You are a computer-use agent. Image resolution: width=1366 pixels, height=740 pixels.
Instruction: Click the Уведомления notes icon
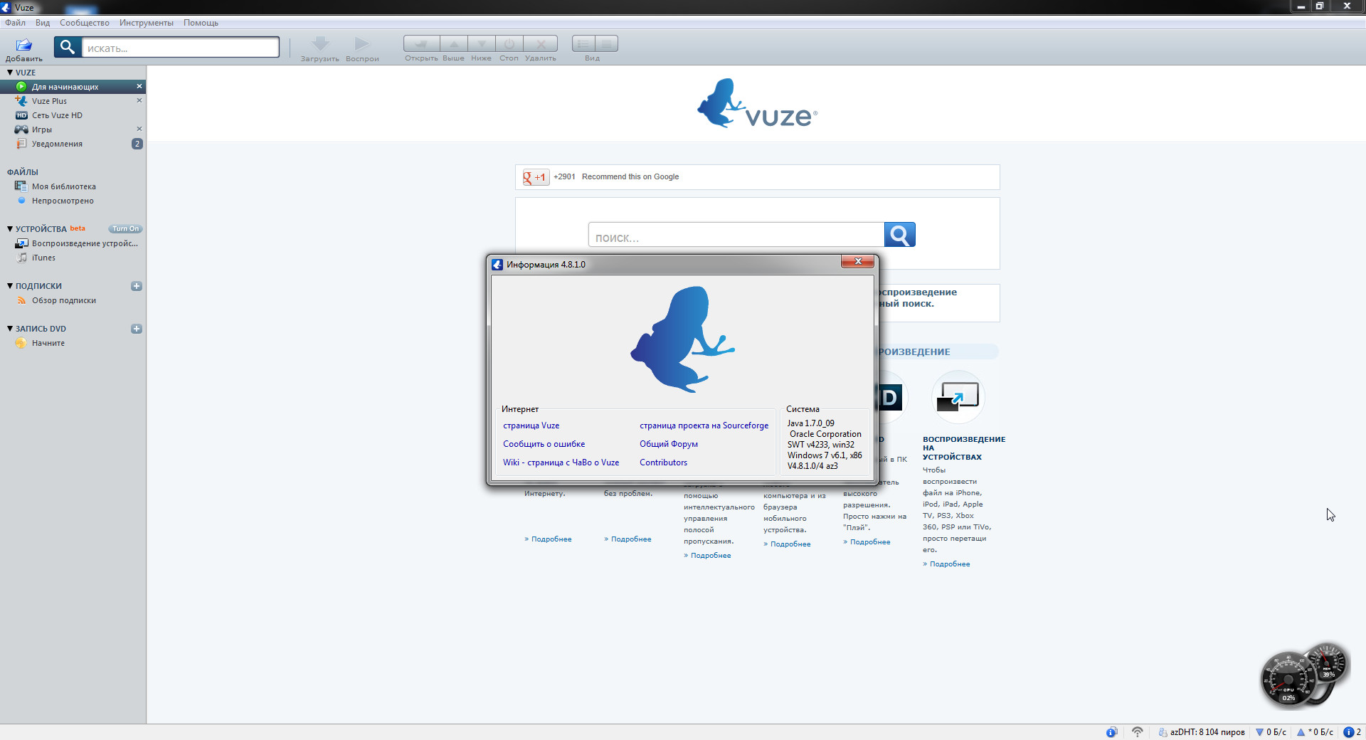click(21, 144)
